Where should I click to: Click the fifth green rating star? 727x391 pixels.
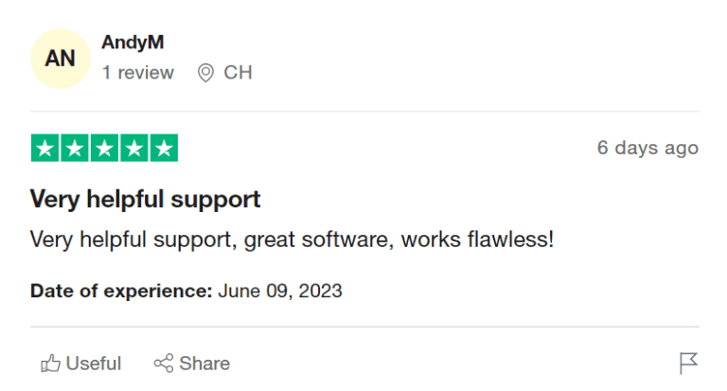tap(164, 149)
